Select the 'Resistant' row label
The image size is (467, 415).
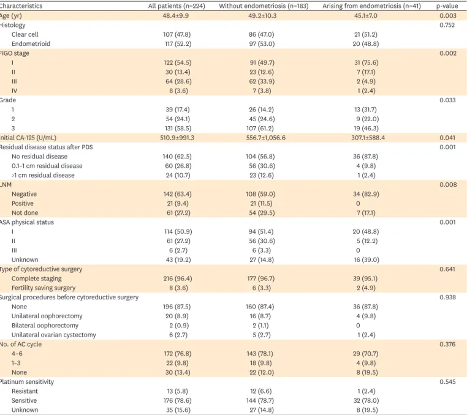tap(25, 391)
